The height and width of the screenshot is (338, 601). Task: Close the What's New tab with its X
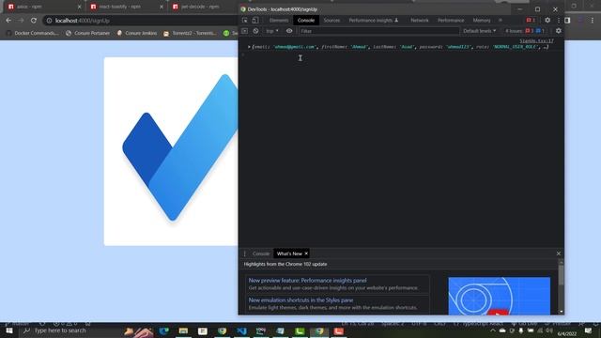pyautogui.click(x=306, y=253)
